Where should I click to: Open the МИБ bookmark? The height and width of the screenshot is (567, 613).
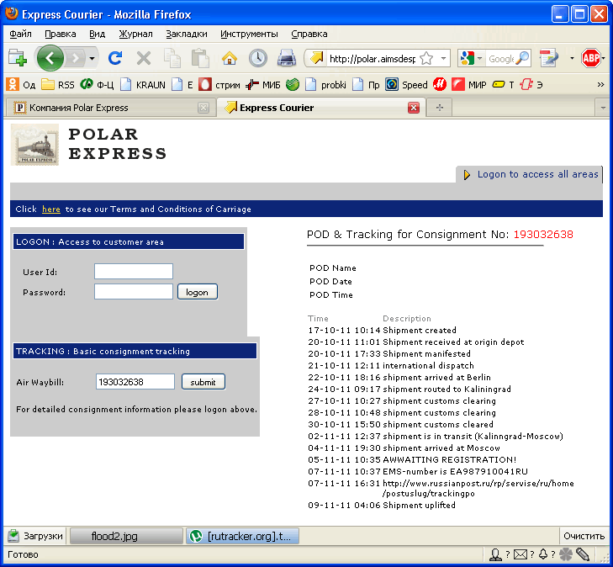click(x=262, y=84)
